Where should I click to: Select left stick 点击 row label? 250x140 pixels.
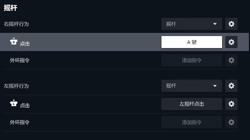25,105
